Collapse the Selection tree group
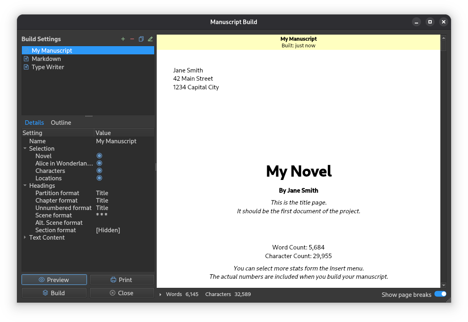 click(25, 148)
